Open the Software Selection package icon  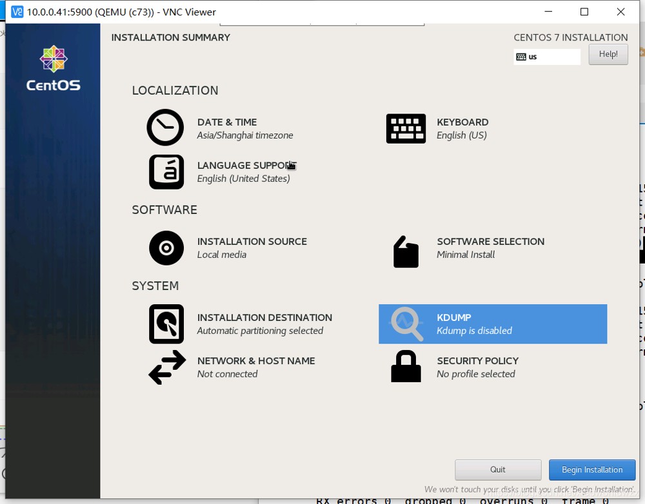pos(406,251)
